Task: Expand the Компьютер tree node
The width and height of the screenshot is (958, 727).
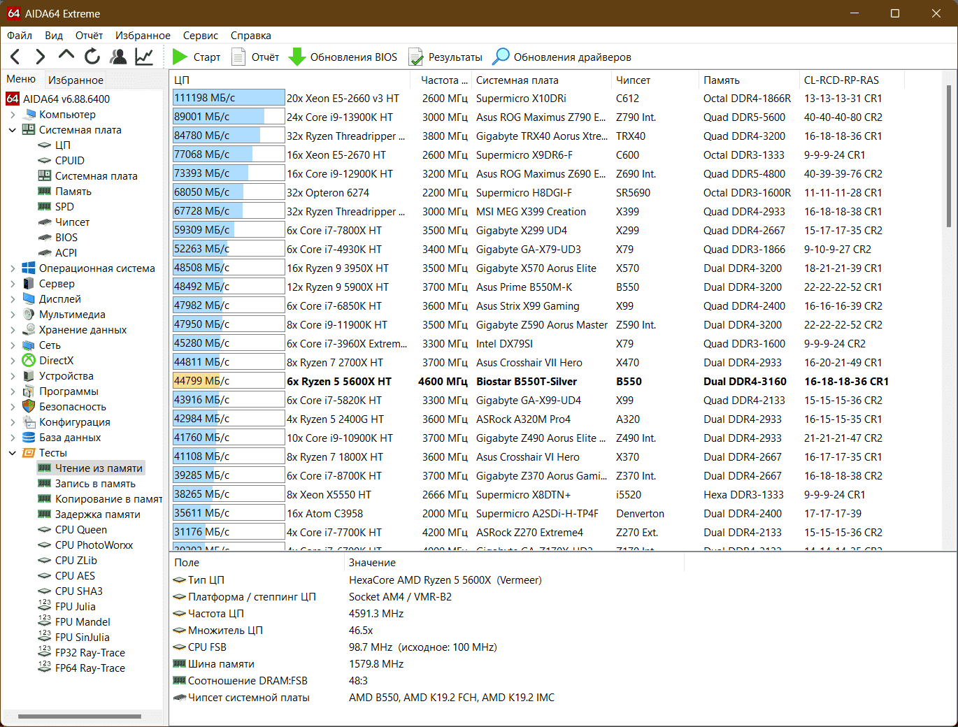Action: (13, 115)
